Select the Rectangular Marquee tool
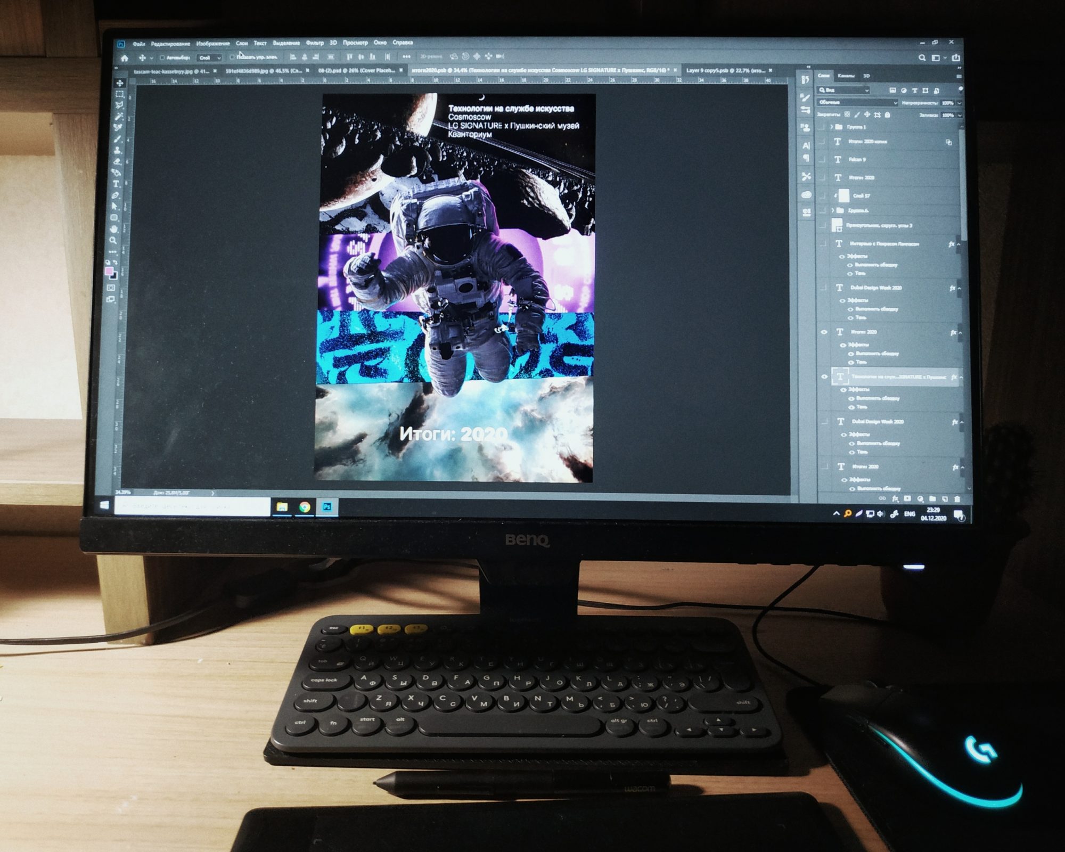The image size is (1065, 852). tap(119, 94)
